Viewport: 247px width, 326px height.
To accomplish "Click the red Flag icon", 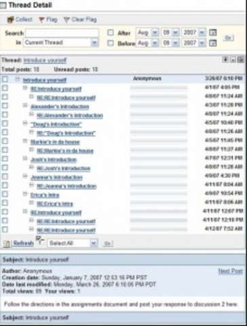I will 41,20.
